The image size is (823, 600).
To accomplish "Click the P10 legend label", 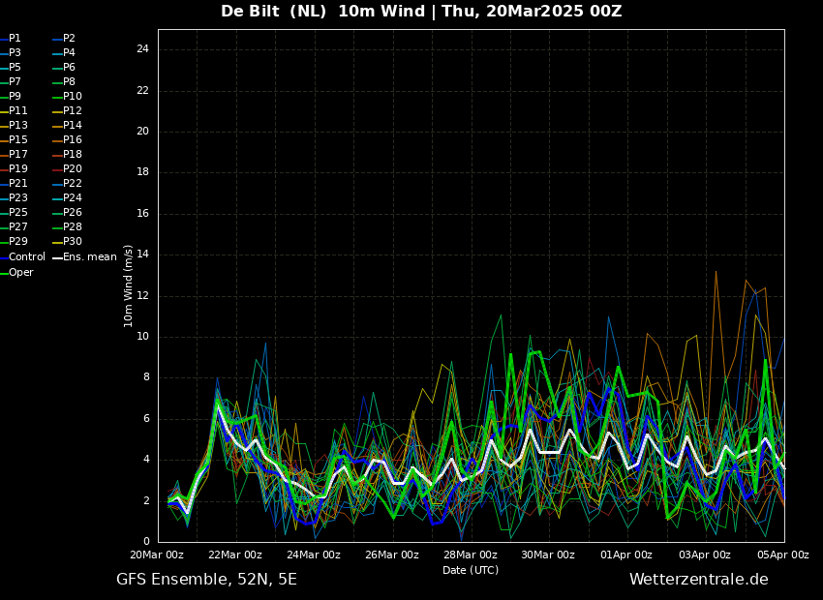I will 67,97.
